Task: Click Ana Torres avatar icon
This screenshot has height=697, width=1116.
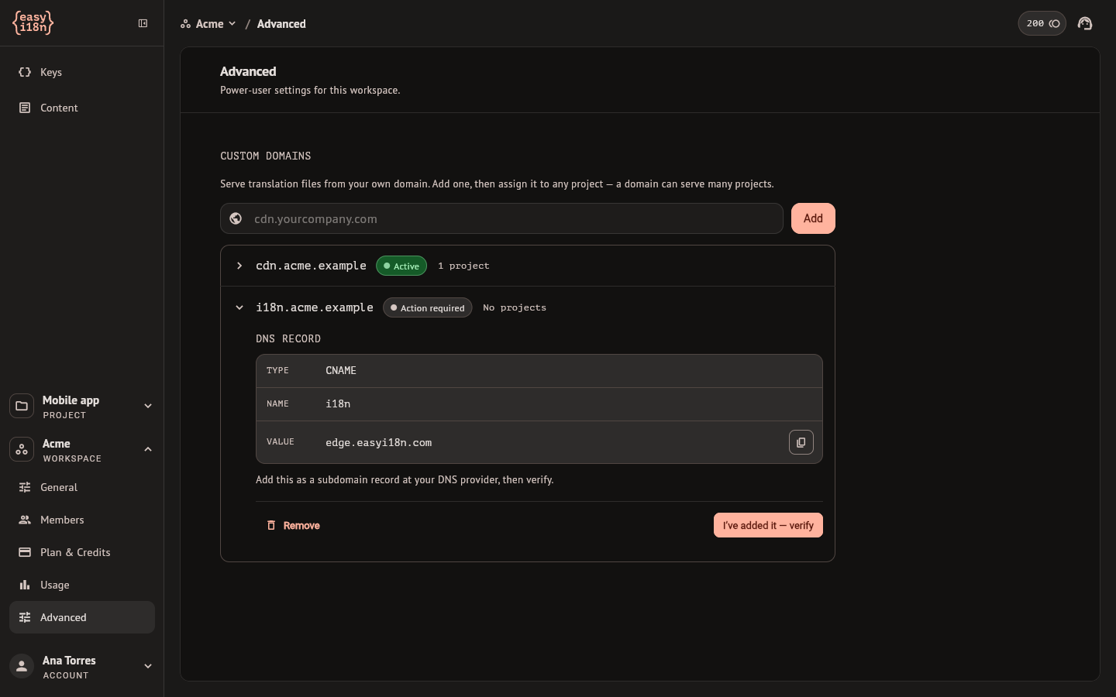Action: point(22,666)
